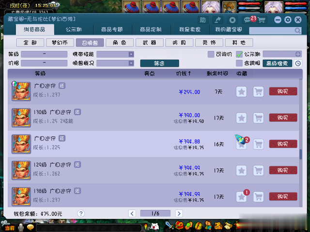This screenshot has height=232, width=310.
Task: Select the 角色 category
Action: tap(120, 43)
